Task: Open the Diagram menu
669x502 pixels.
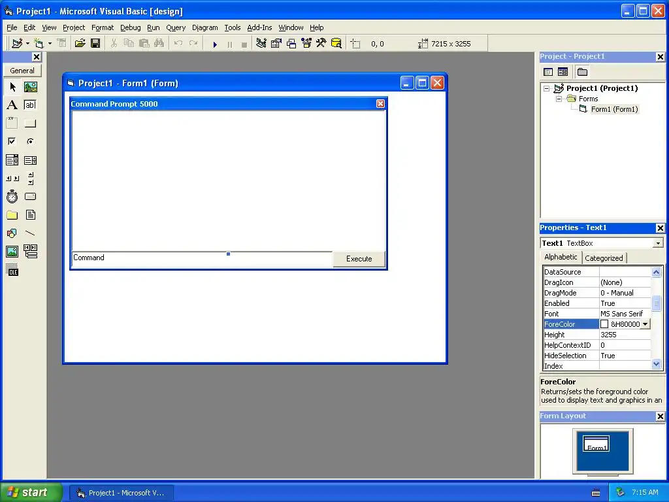Action: pos(204,27)
